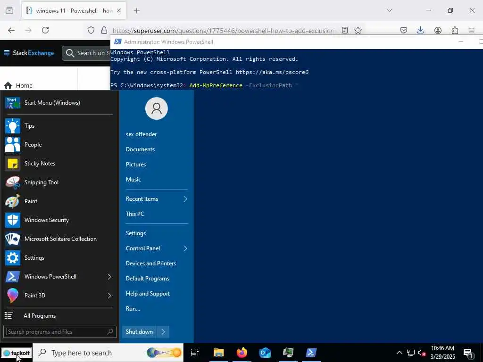Show hidden system tray icons
This screenshot has height=362, width=483.
[399, 353]
